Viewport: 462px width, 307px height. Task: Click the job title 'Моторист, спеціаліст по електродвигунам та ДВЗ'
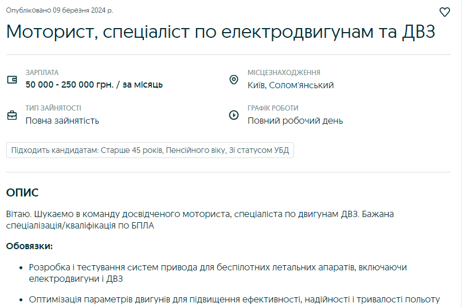(x=221, y=32)
